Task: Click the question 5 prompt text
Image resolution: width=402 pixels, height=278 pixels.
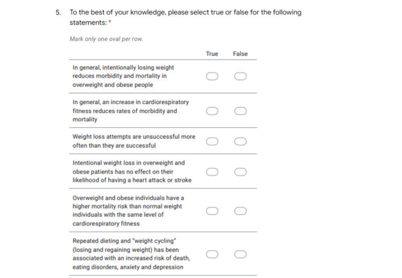Action: (185, 17)
